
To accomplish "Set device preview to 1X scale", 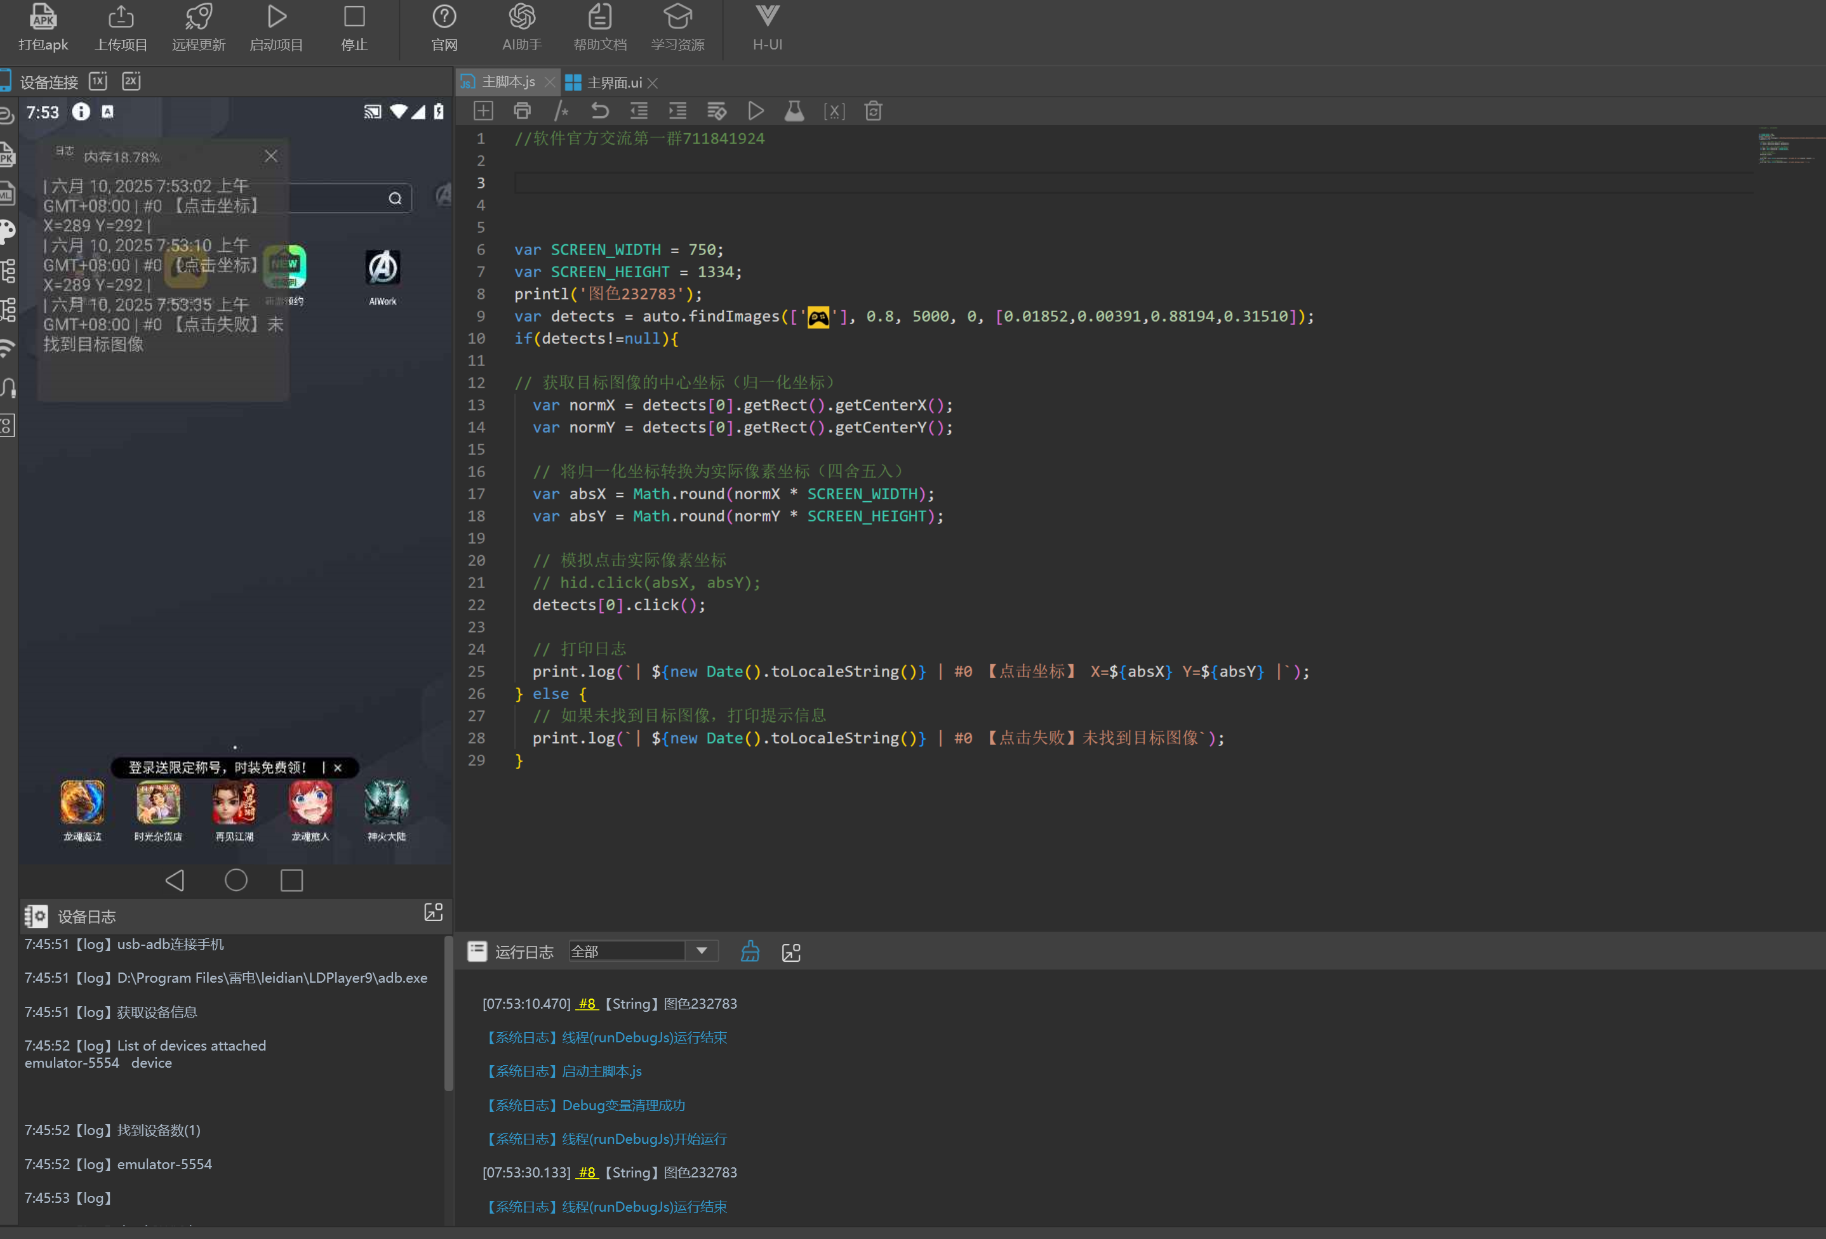I will point(97,81).
